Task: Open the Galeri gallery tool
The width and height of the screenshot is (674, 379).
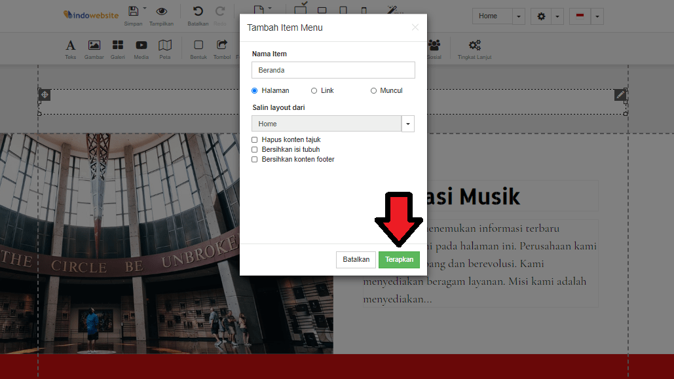Action: (x=118, y=45)
